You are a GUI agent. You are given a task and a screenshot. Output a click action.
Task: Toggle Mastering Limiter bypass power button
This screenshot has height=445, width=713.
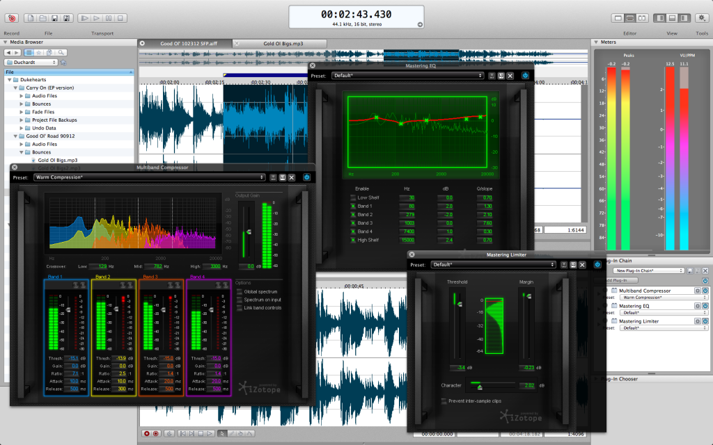[597, 264]
